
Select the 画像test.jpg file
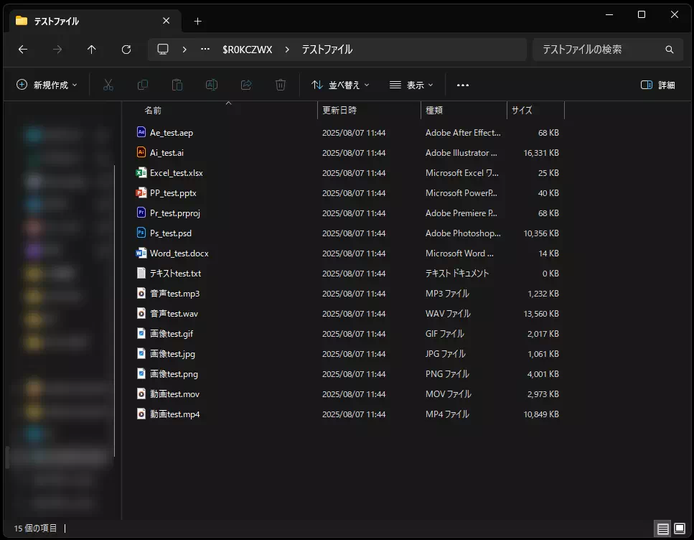(172, 353)
